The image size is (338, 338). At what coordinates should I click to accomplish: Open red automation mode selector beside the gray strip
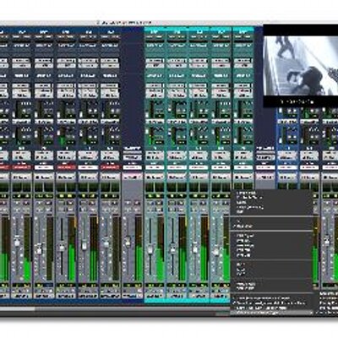point(109,167)
